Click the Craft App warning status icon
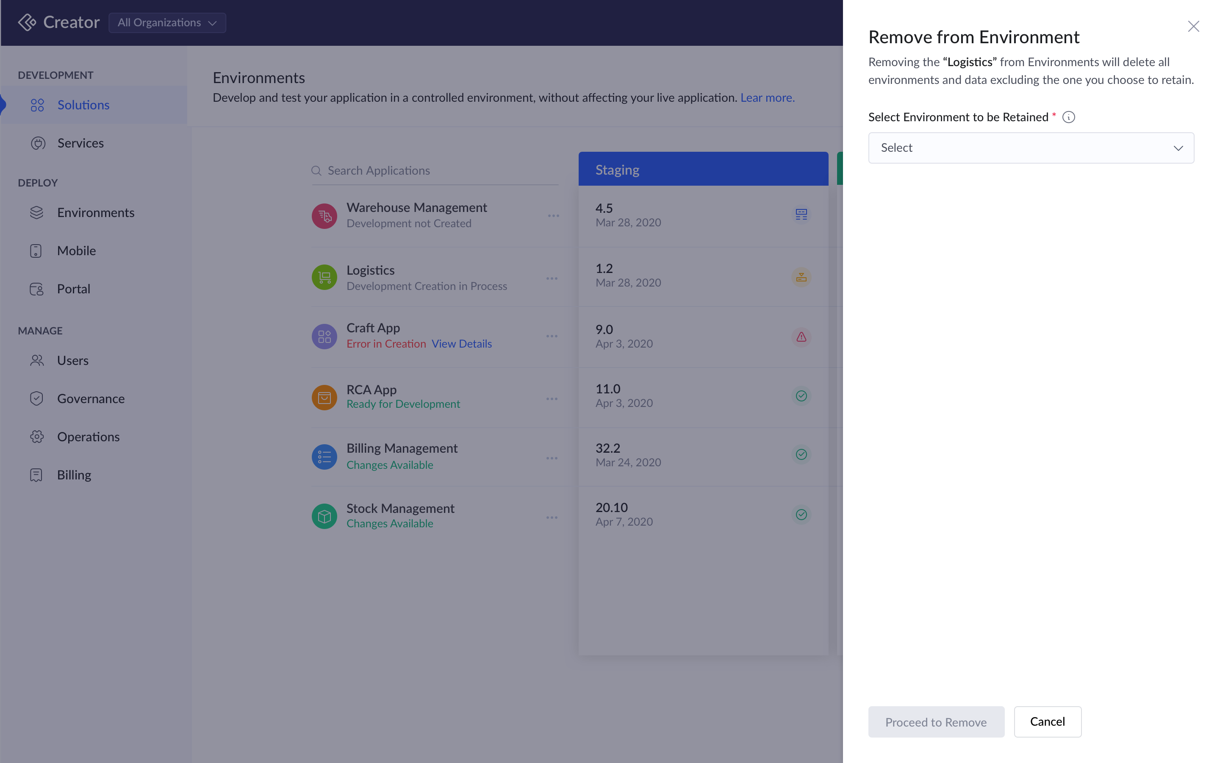 (x=801, y=337)
